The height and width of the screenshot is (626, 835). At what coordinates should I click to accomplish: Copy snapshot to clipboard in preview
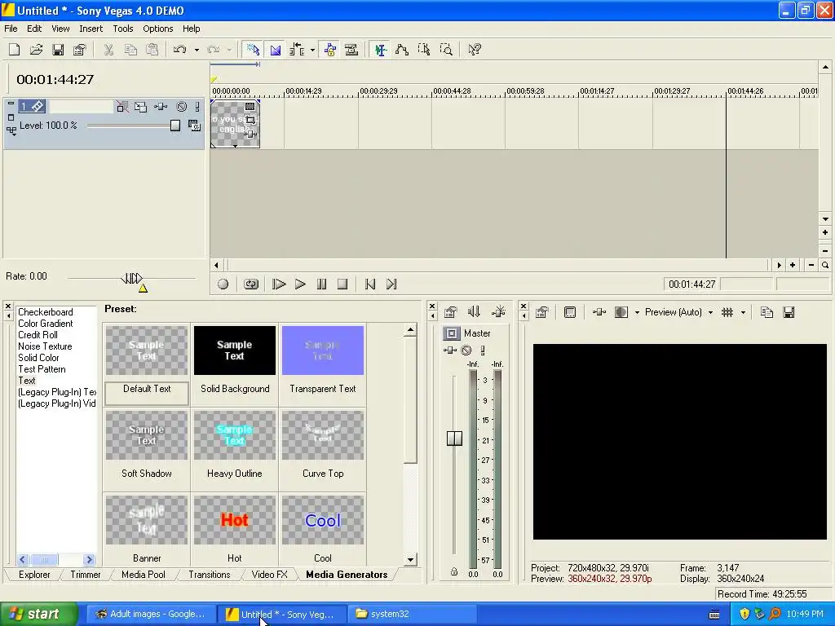click(x=767, y=312)
